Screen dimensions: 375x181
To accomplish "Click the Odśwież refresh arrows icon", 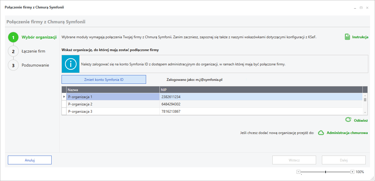I will 348,120.
